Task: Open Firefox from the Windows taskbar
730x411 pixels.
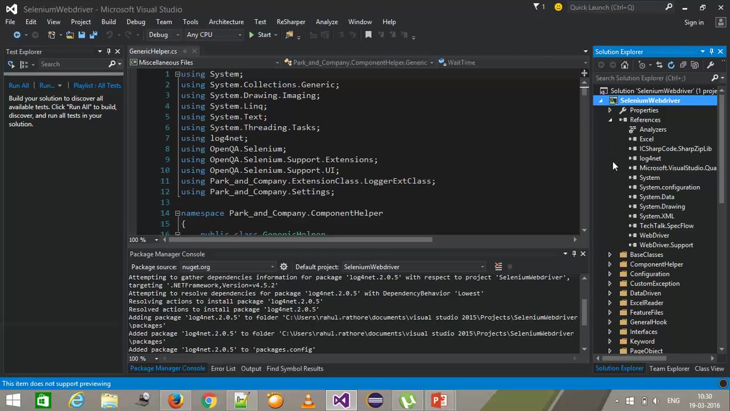Action: (176, 401)
